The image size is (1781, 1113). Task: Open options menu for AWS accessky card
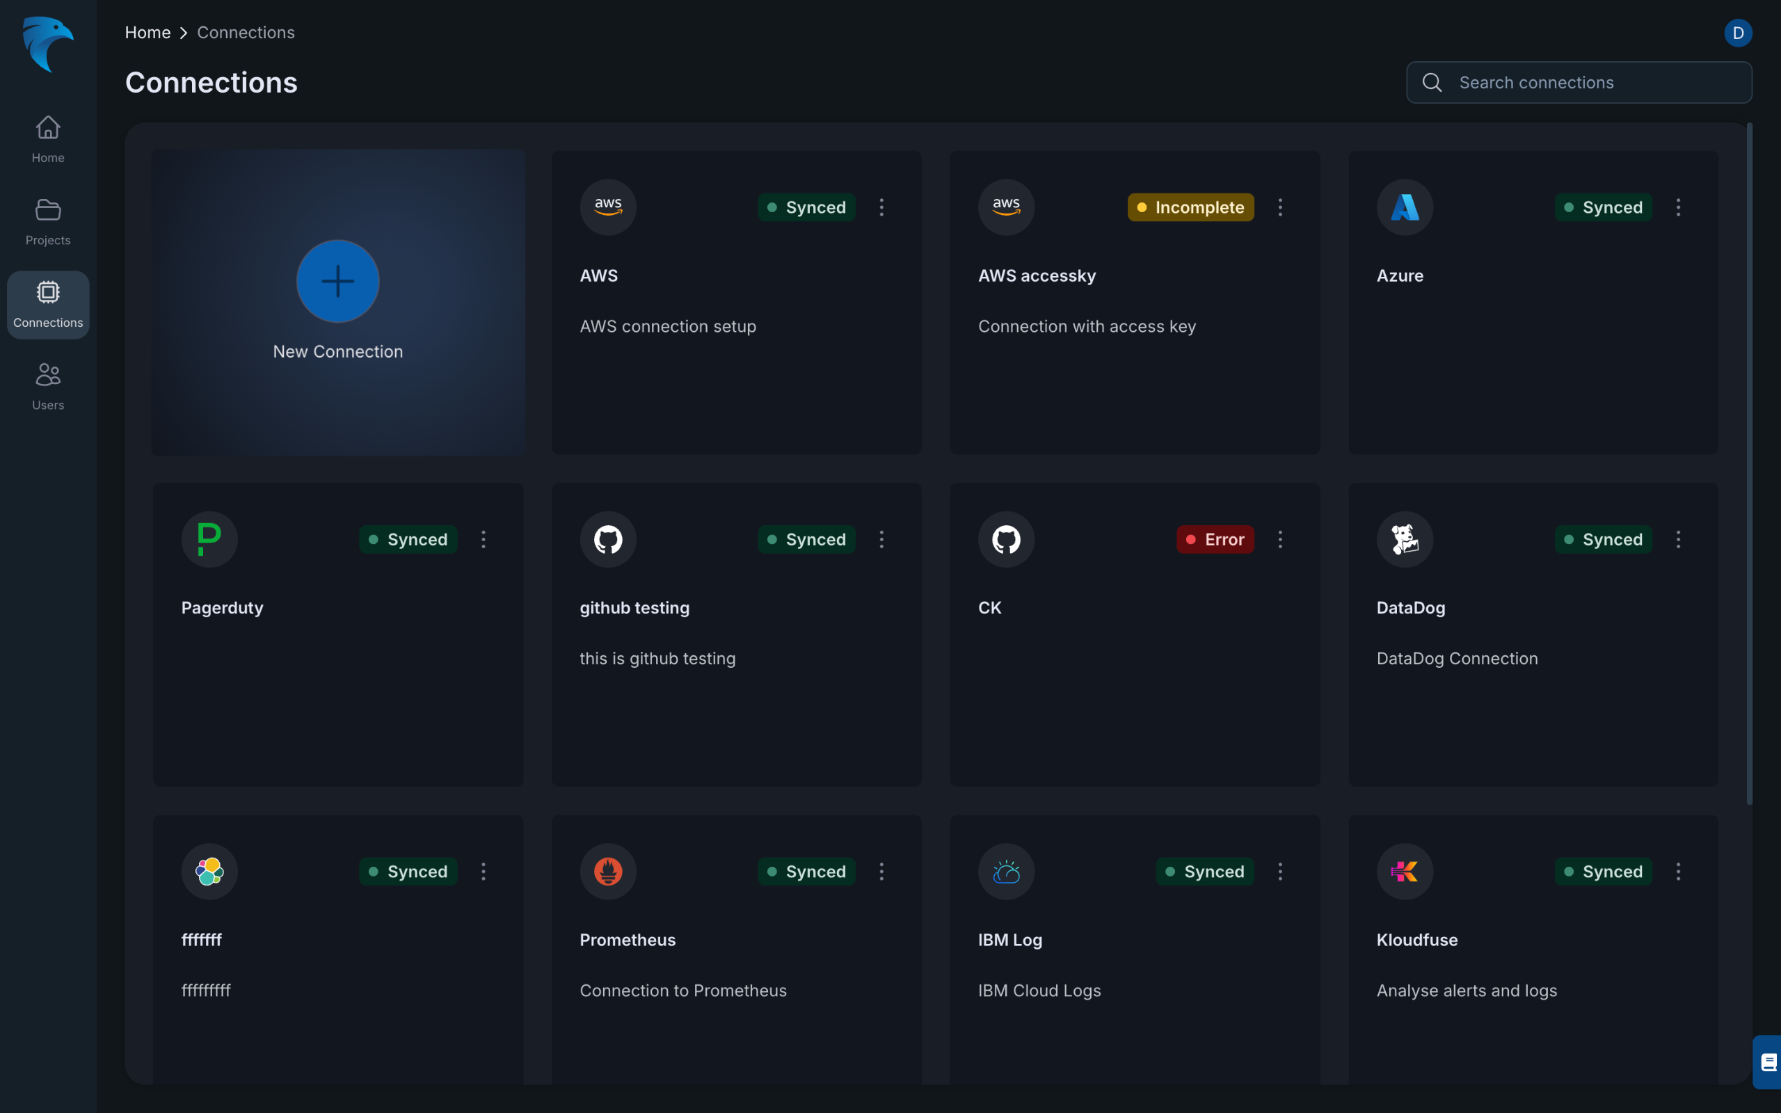coord(1280,207)
